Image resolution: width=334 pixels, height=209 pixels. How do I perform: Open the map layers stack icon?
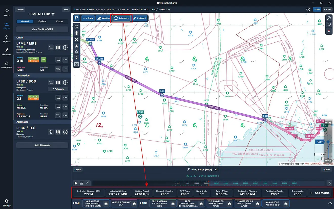(76, 33)
